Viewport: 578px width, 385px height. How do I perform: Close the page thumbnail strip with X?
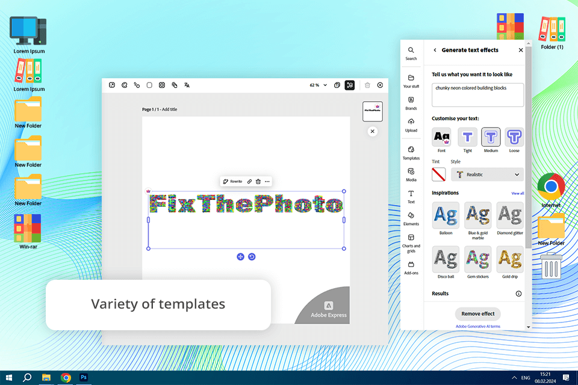(x=372, y=131)
